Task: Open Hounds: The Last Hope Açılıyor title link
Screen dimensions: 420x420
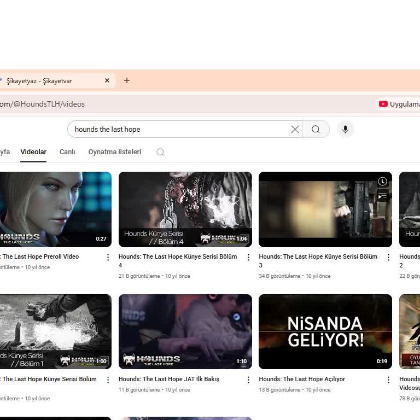Action: [302, 379]
